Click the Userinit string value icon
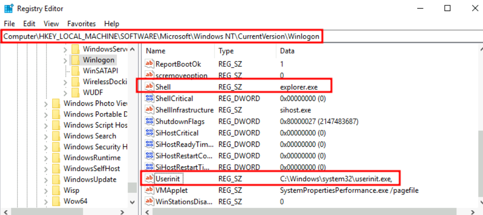The image size is (483, 215). coord(149,179)
